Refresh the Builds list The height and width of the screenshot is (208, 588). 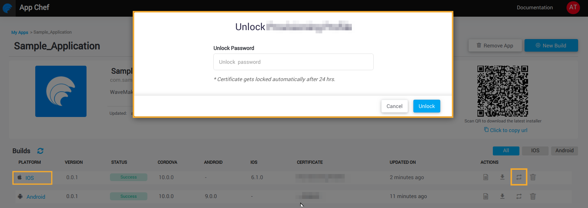[x=40, y=151]
